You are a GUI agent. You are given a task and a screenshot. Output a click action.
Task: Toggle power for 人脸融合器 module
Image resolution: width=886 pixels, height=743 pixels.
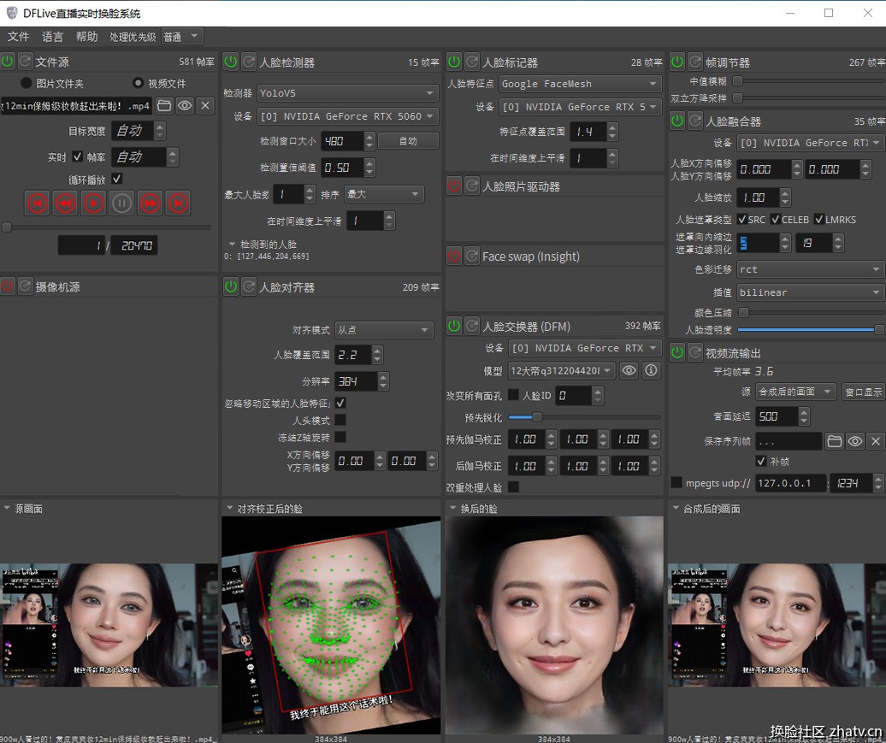point(677,121)
